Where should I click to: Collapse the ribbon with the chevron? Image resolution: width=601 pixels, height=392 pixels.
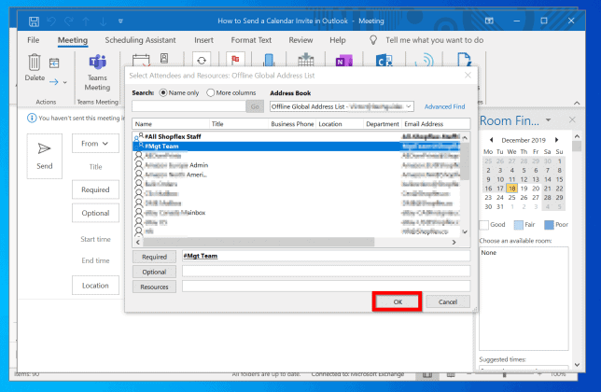[577, 103]
